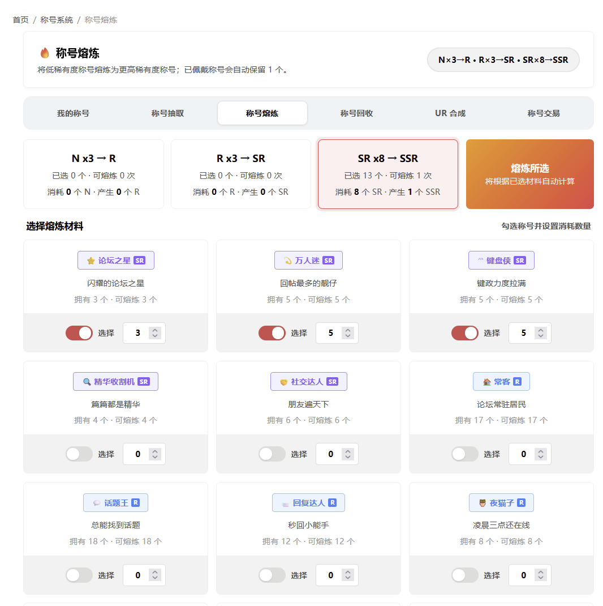Click the 话题王 quantity stepper arrows
The width and height of the screenshot is (603, 606).
pyautogui.click(x=155, y=575)
